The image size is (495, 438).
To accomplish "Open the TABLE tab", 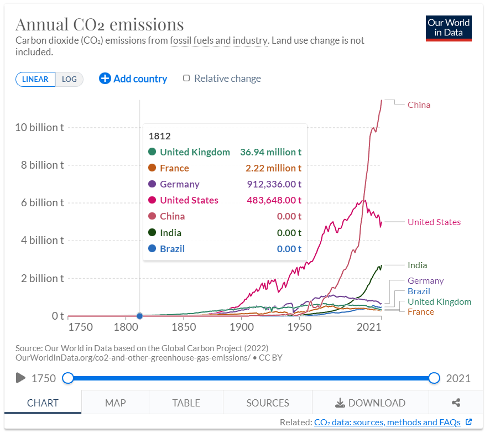I will pyautogui.click(x=186, y=403).
